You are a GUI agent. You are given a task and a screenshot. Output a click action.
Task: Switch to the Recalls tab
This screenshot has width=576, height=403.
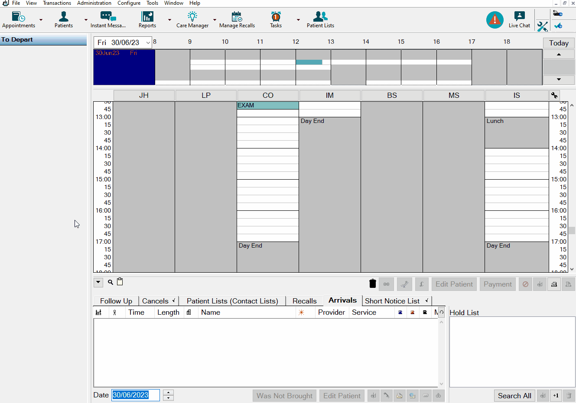pos(304,301)
